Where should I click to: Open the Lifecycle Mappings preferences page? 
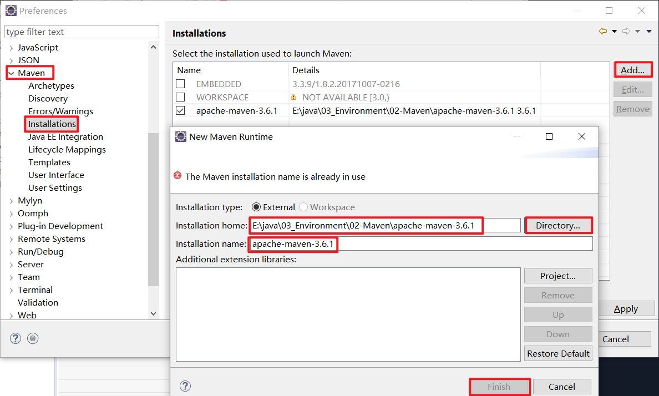(67, 149)
